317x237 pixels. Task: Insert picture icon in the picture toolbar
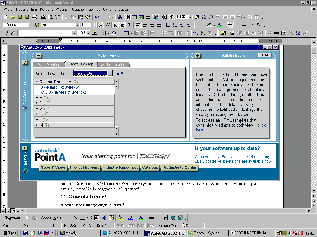click(x=223, y=33)
